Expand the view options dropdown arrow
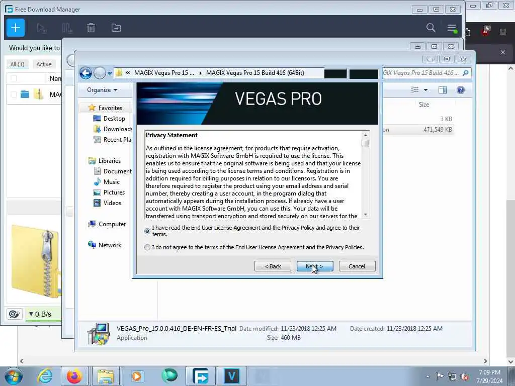Screen dimensions: 515x386 coord(425,90)
